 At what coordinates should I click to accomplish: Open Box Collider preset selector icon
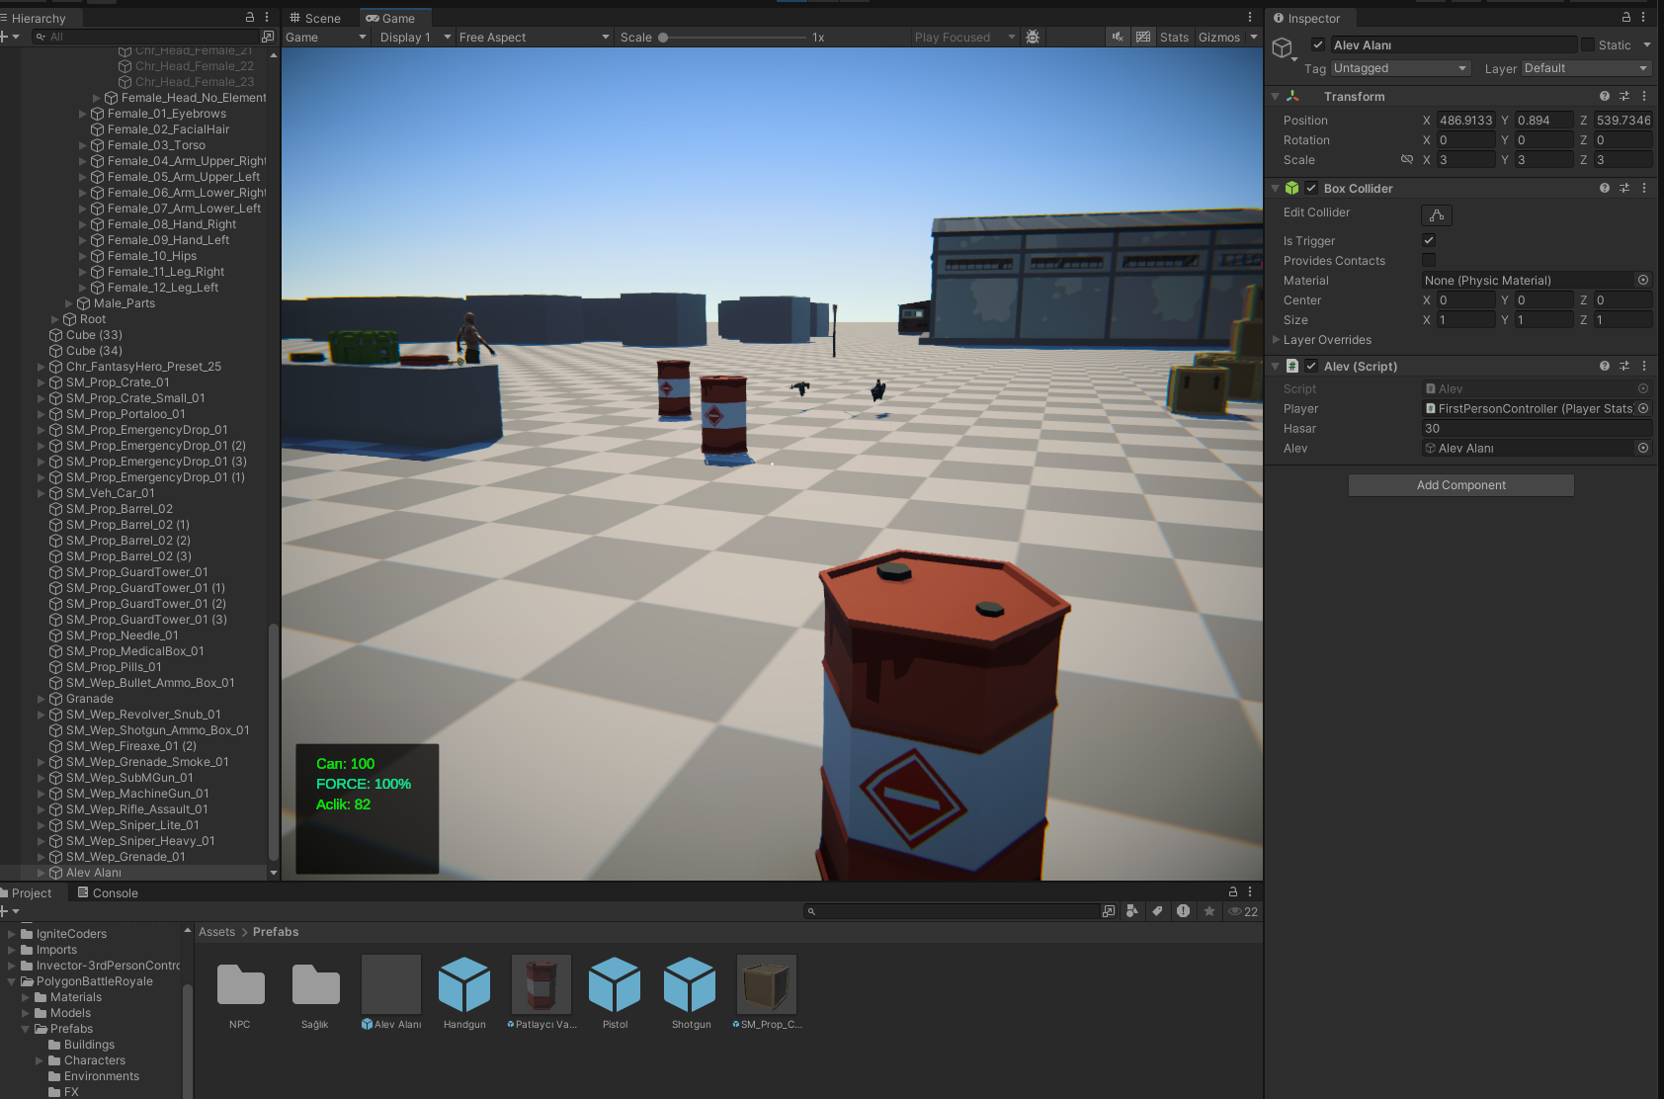1623,189
